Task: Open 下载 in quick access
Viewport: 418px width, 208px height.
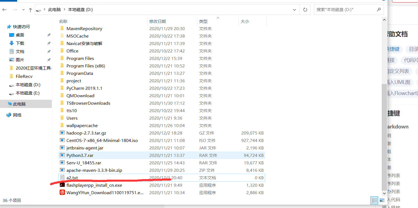Action: tap(20, 43)
